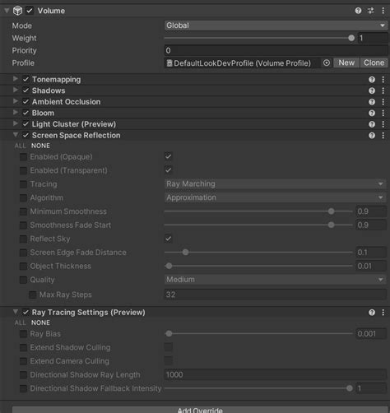The width and height of the screenshot is (390, 413).
Task: Open Bloom override three-dot menu
Action: [x=383, y=113]
